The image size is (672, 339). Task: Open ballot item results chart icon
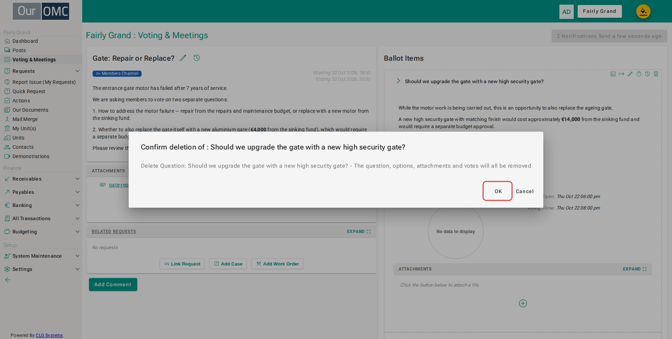pos(613,74)
